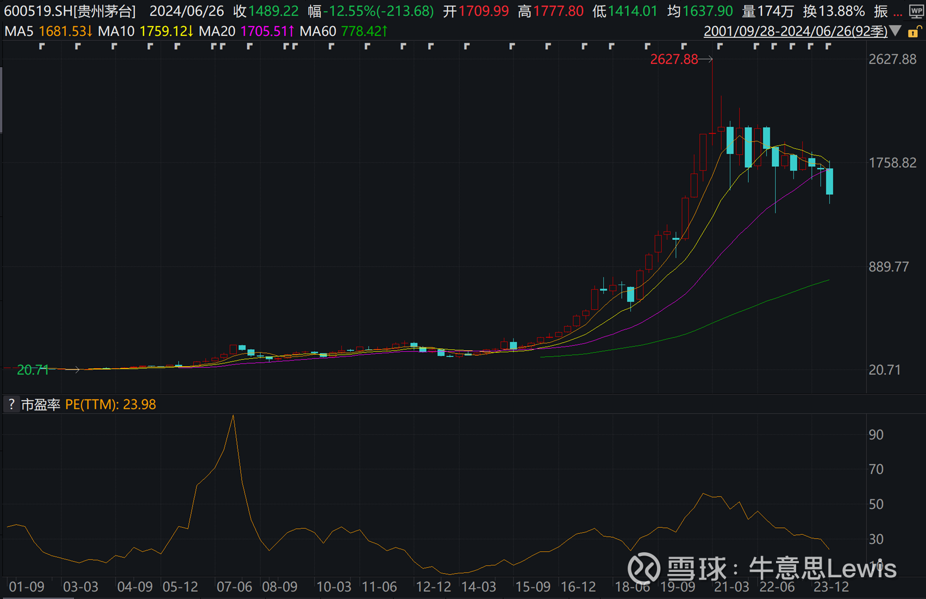Select the 22-06 date on the time axis
The image size is (926, 599).
click(777, 587)
